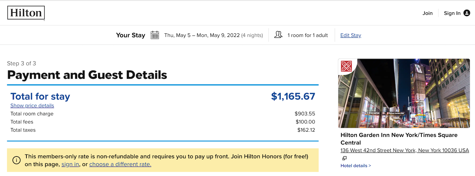Click the stay date range text
This screenshot has width=475, height=176.
point(202,35)
